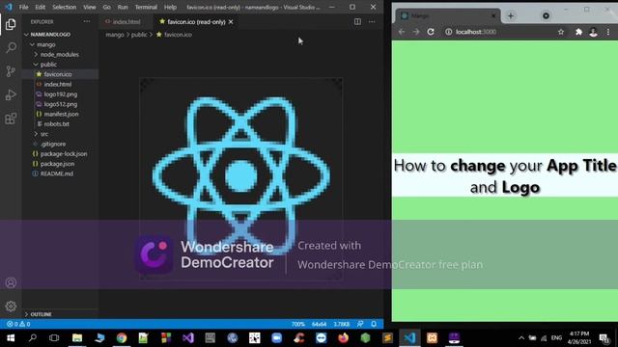Open the Explorer view in activity bar

(11, 24)
